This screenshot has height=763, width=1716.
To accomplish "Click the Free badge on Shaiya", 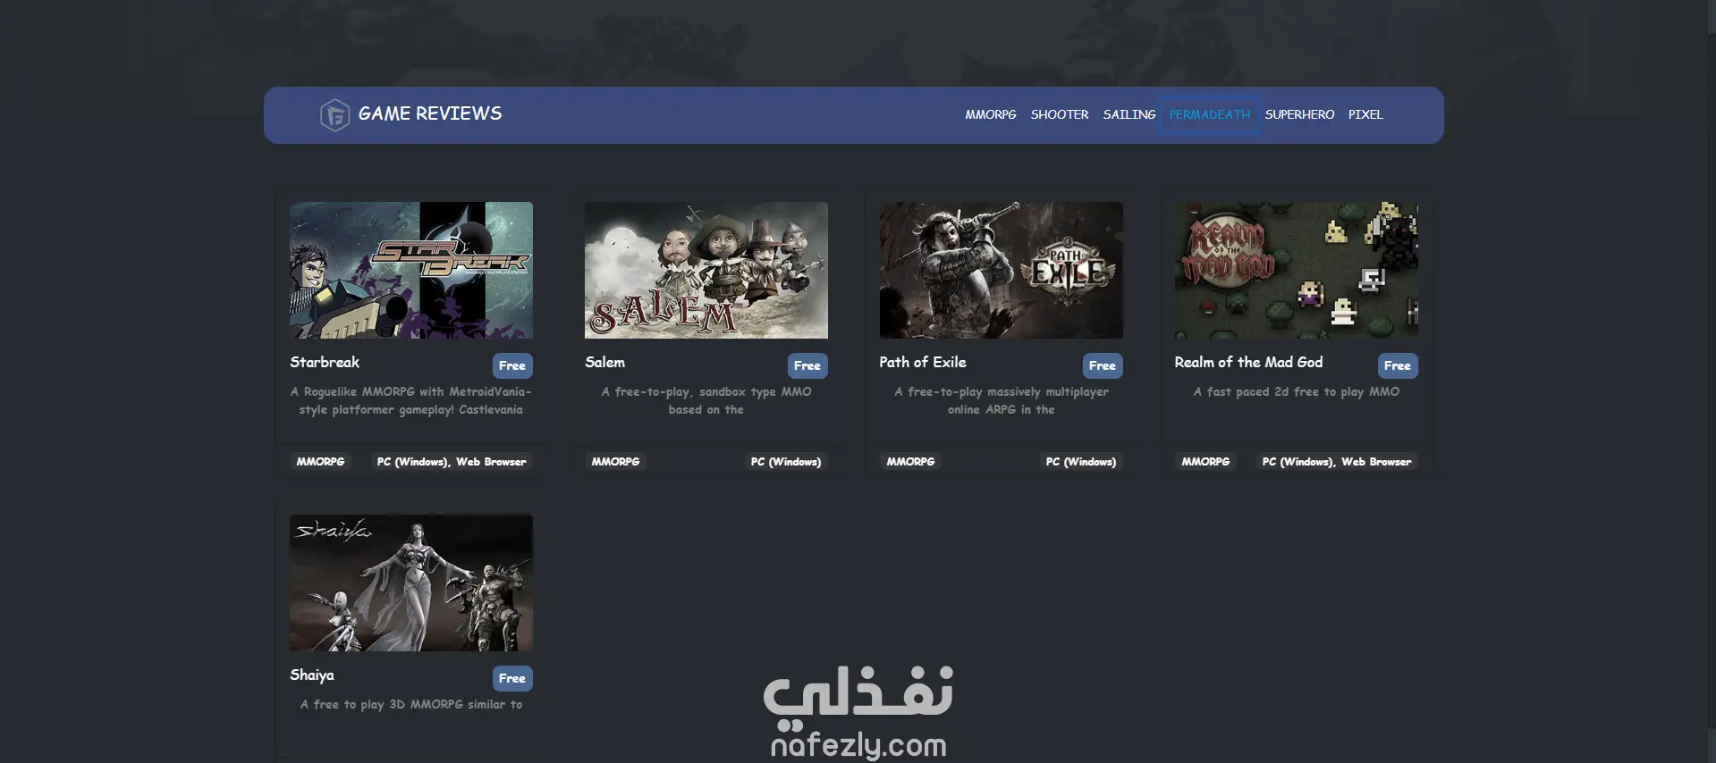I will pos(512,678).
